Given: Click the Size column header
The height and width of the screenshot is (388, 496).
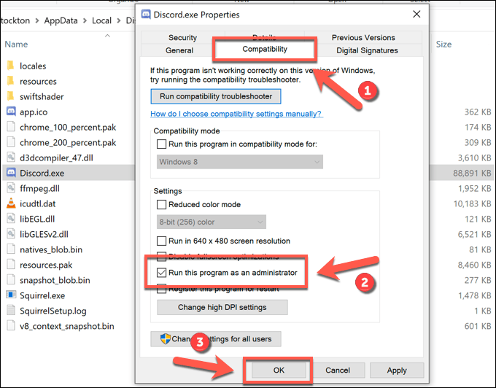Looking at the screenshot, I should coord(443,44).
